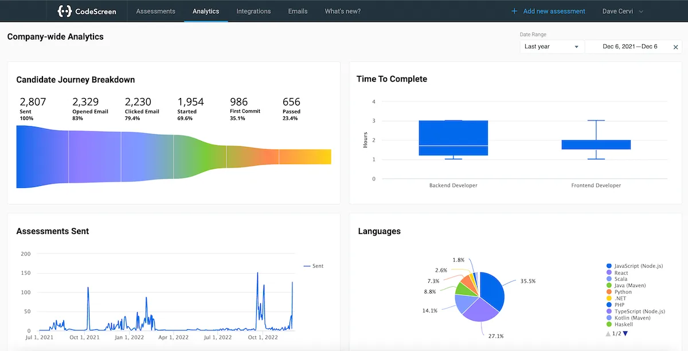
Task: Click the 2,807 Sent funnel stat
Action: pos(33,108)
